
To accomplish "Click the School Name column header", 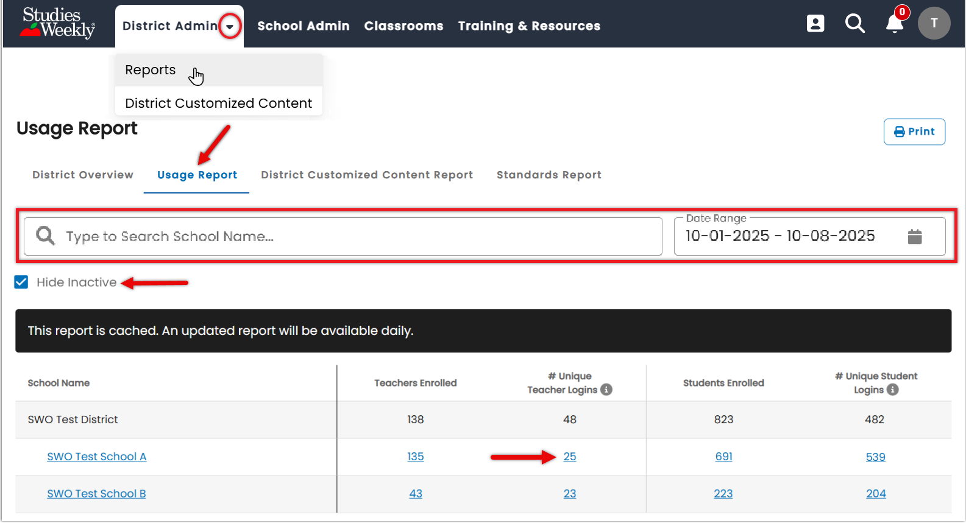I will (x=59, y=383).
